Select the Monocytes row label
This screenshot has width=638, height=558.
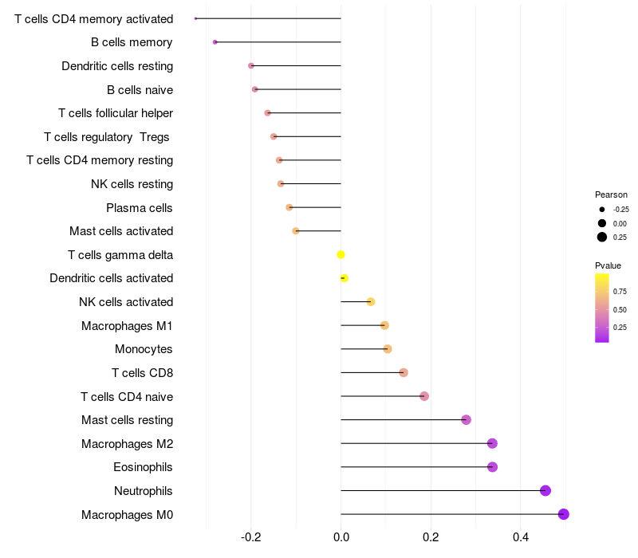144,349
